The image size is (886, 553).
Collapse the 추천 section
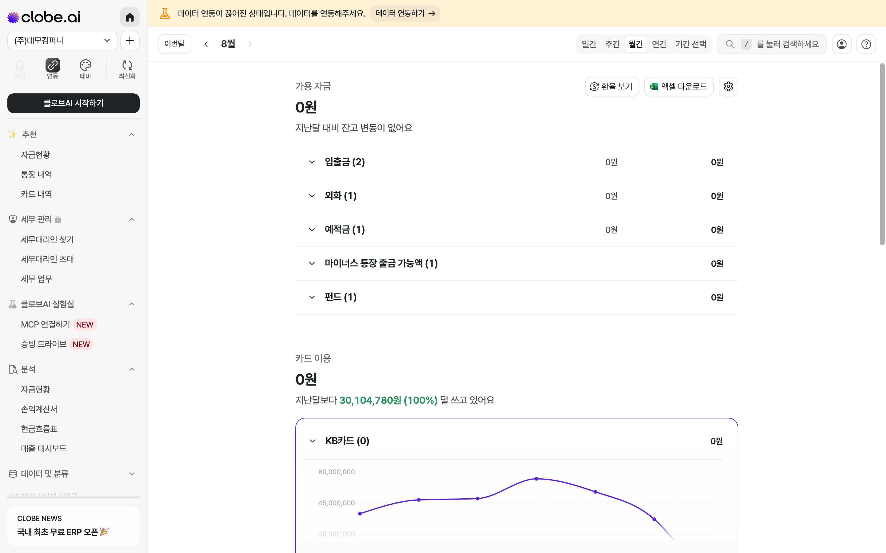pyautogui.click(x=132, y=135)
